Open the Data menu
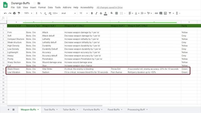 coord(50,8)
